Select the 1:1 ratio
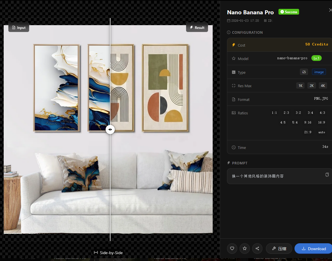332x261 pixels. coord(274,113)
